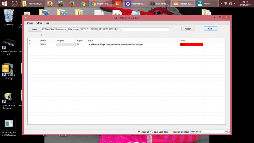Click the select button for ROM folder
Image resolution: width=254 pixels, height=143 pixels.
point(34,29)
